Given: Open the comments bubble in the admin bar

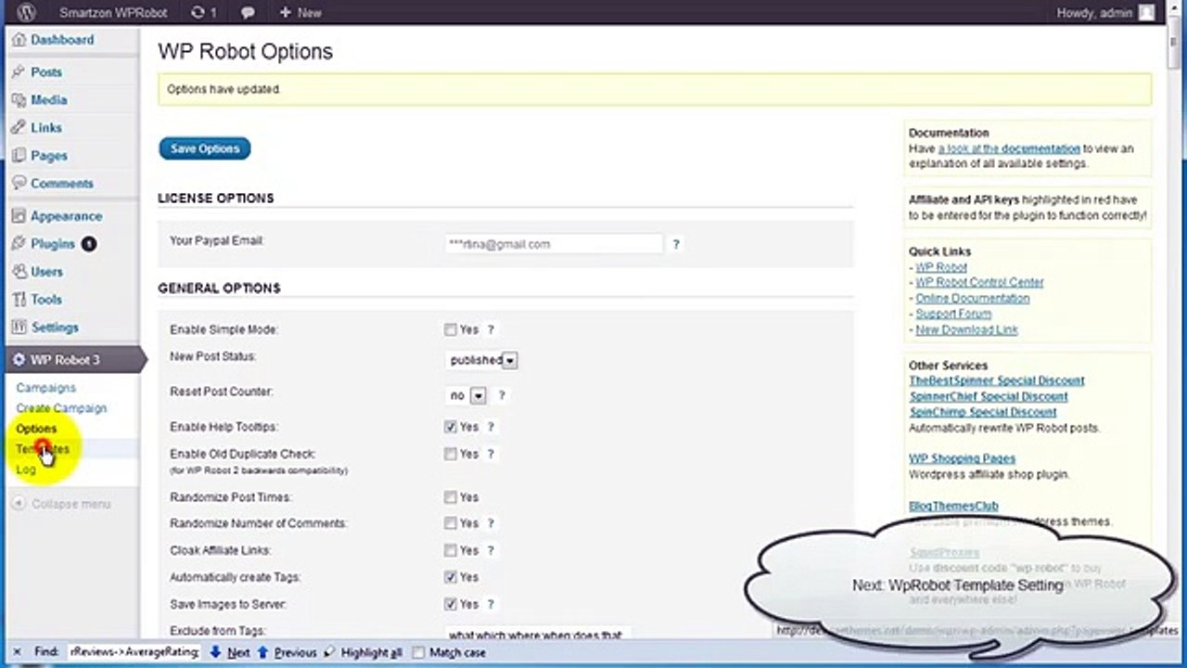Looking at the screenshot, I should click(x=249, y=13).
